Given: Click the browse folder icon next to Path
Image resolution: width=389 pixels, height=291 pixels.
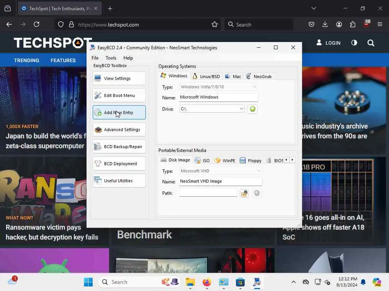Looking at the screenshot, I should (244, 193).
